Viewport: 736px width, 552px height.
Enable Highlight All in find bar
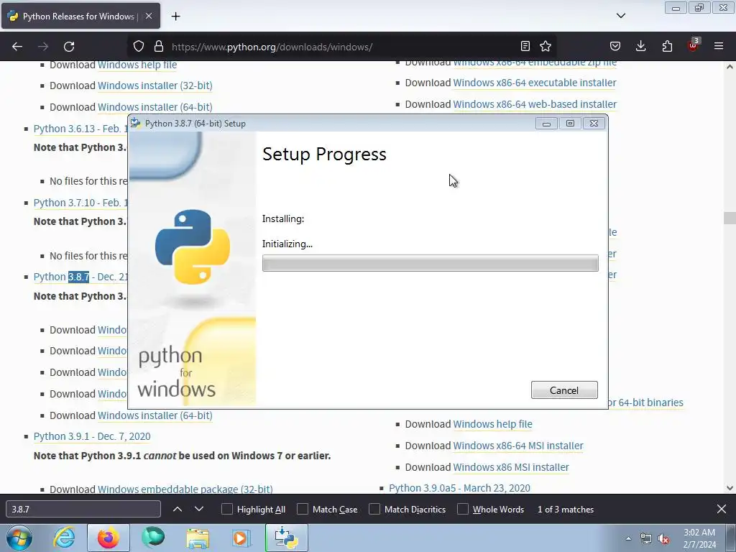(x=226, y=510)
